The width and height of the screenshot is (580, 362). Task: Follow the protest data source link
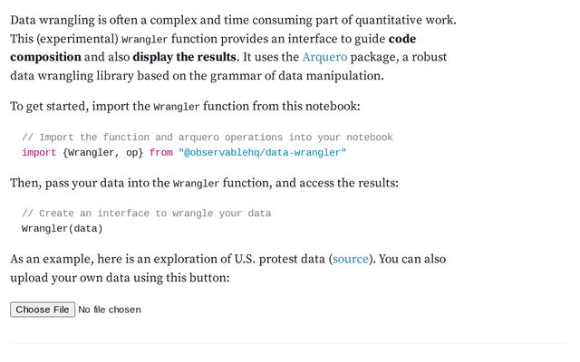[351, 259]
